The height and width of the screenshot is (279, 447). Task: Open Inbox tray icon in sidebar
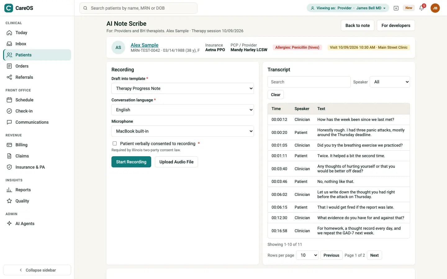[9, 44]
